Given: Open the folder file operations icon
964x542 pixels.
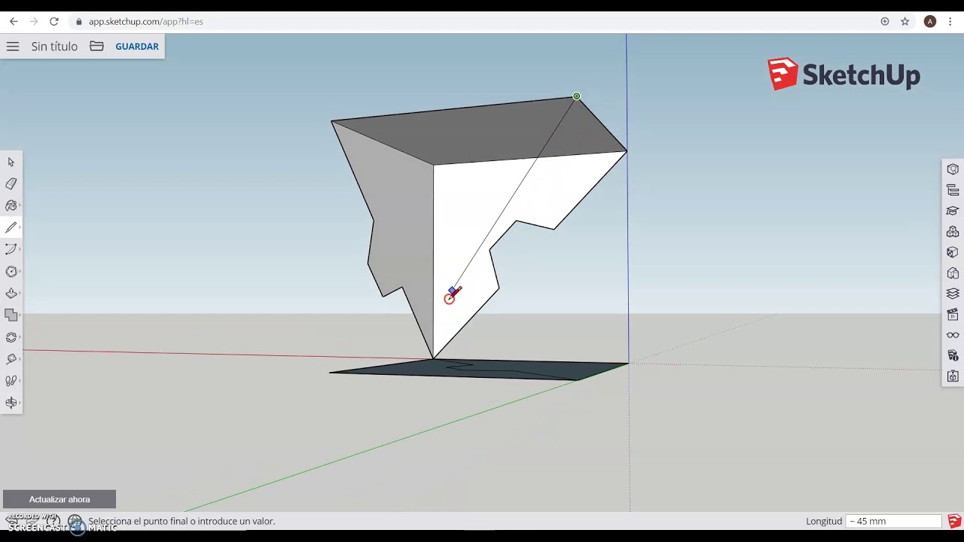Looking at the screenshot, I should click(x=96, y=47).
